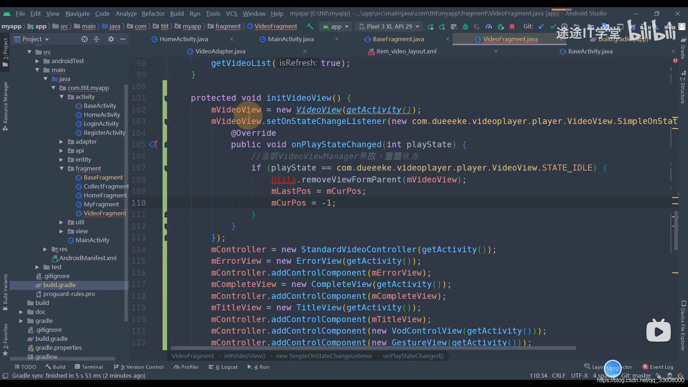The height and width of the screenshot is (387, 688).
Task: Open the Analyze menu
Action: [x=126, y=13]
